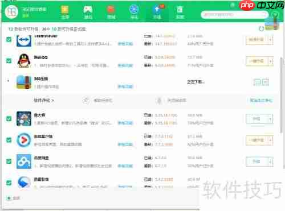Screen dimensions: 285x211
Task: Click the vertical scrollbar of the list
Action: (x=282, y=95)
